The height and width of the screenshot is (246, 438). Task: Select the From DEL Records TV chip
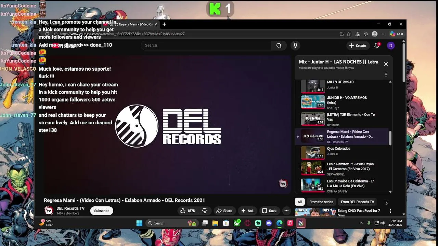coord(357,202)
